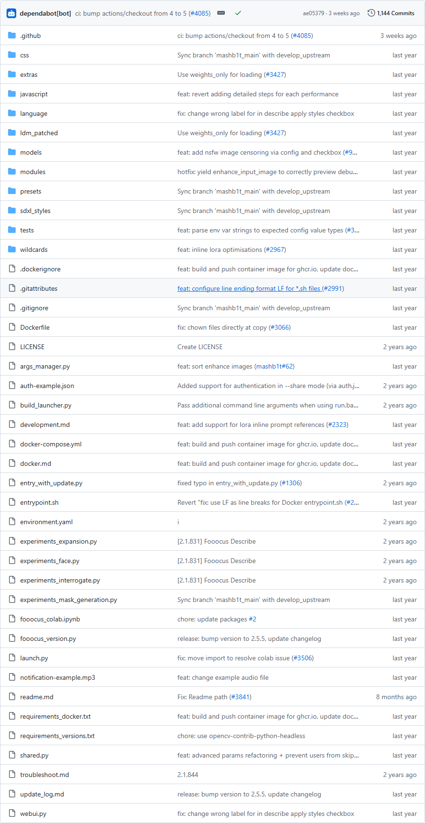Click the green check status icon
This screenshot has width=425, height=823.
238,13
